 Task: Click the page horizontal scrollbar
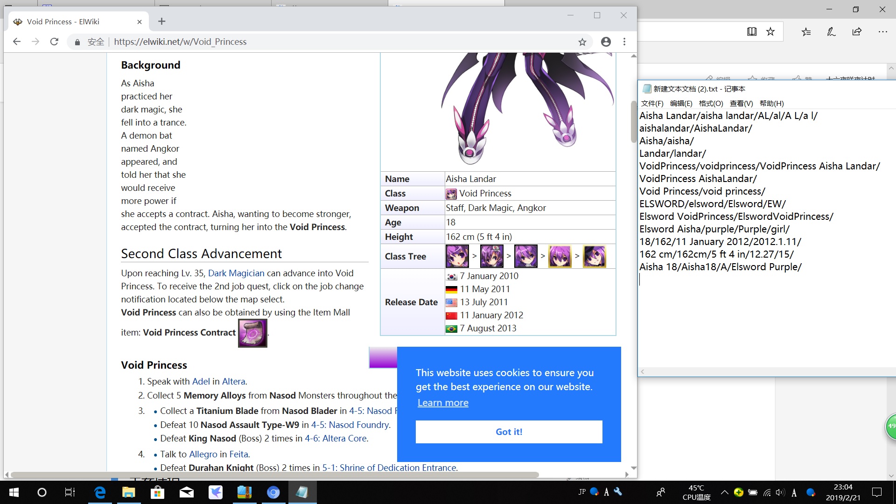pos(274,475)
